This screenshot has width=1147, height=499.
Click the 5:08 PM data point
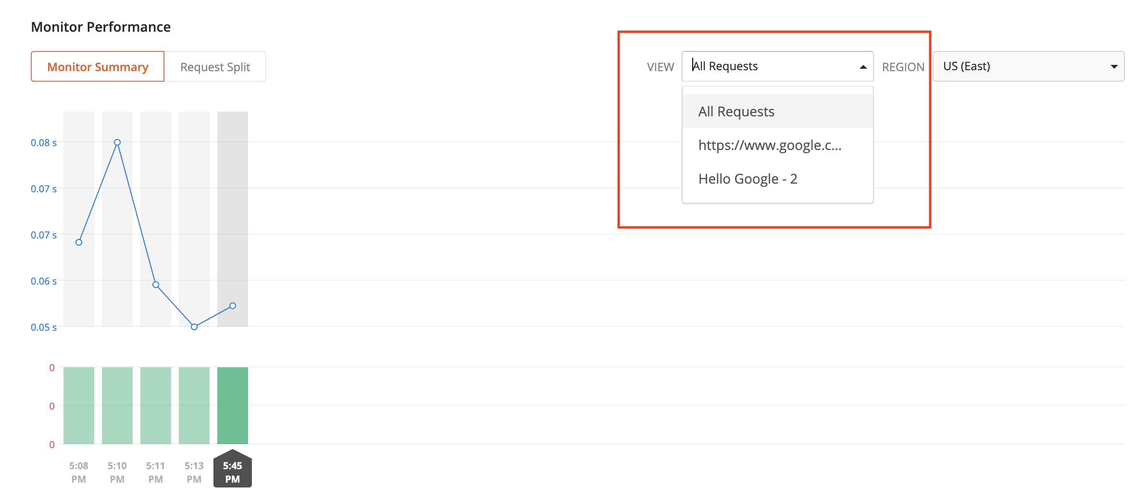[78, 243]
